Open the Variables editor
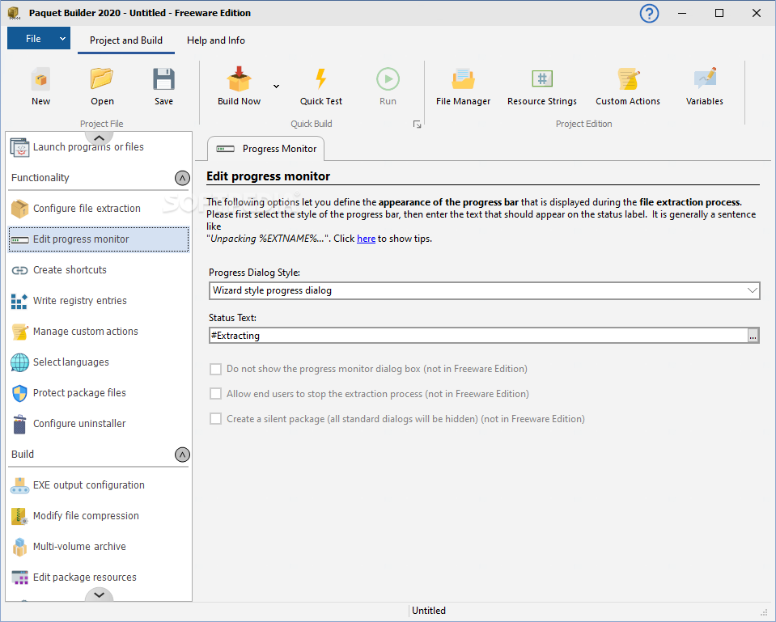 [704, 87]
